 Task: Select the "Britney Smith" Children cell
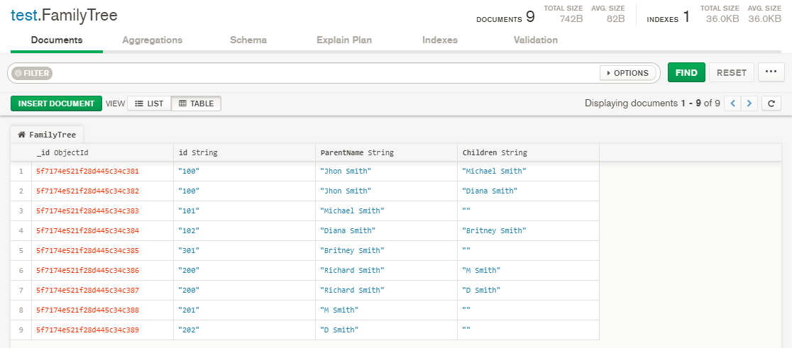pos(494,230)
